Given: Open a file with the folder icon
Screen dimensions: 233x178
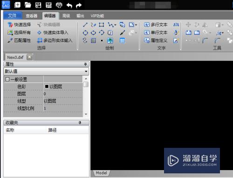Looking at the screenshot, I should pyautogui.click(x=28, y=5).
